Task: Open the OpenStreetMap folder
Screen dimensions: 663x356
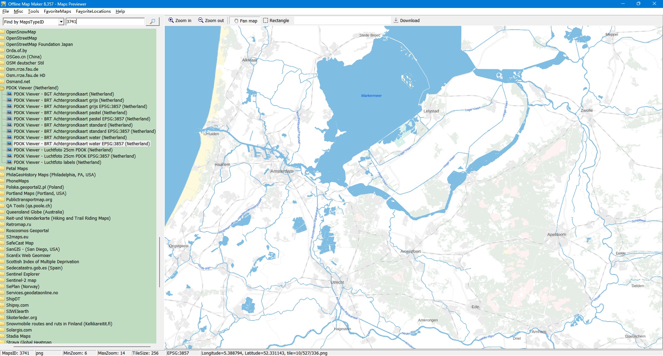Action: pyautogui.click(x=21, y=38)
